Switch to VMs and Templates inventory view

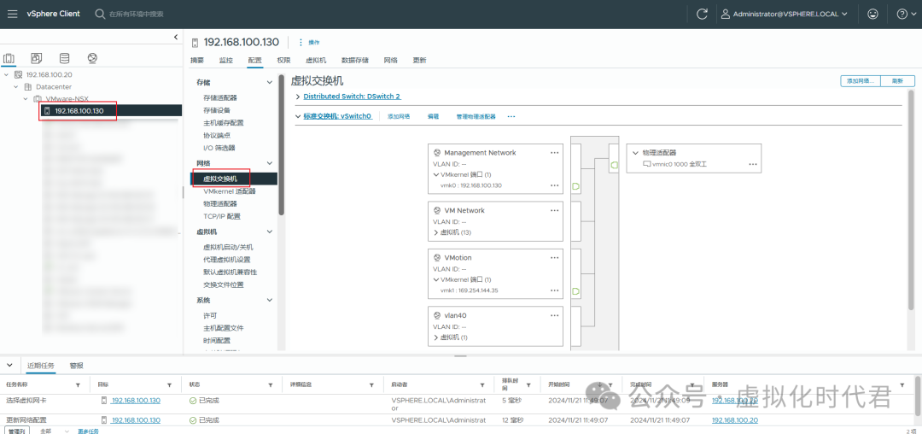coord(37,58)
